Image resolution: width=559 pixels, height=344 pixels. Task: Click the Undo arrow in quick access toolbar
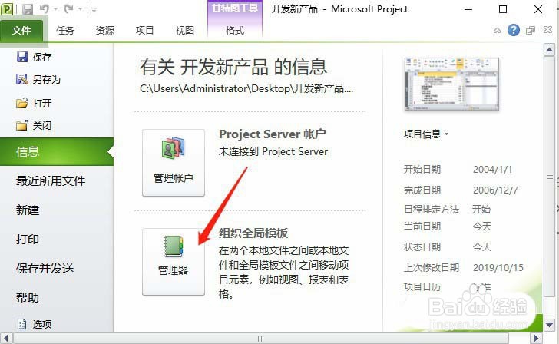tap(45, 9)
